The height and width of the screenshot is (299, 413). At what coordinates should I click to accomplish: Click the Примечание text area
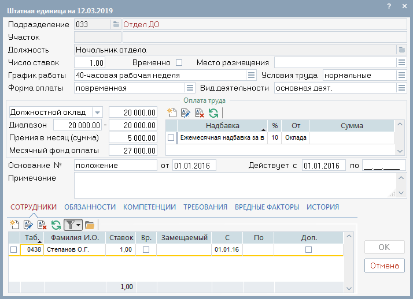point(235,185)
